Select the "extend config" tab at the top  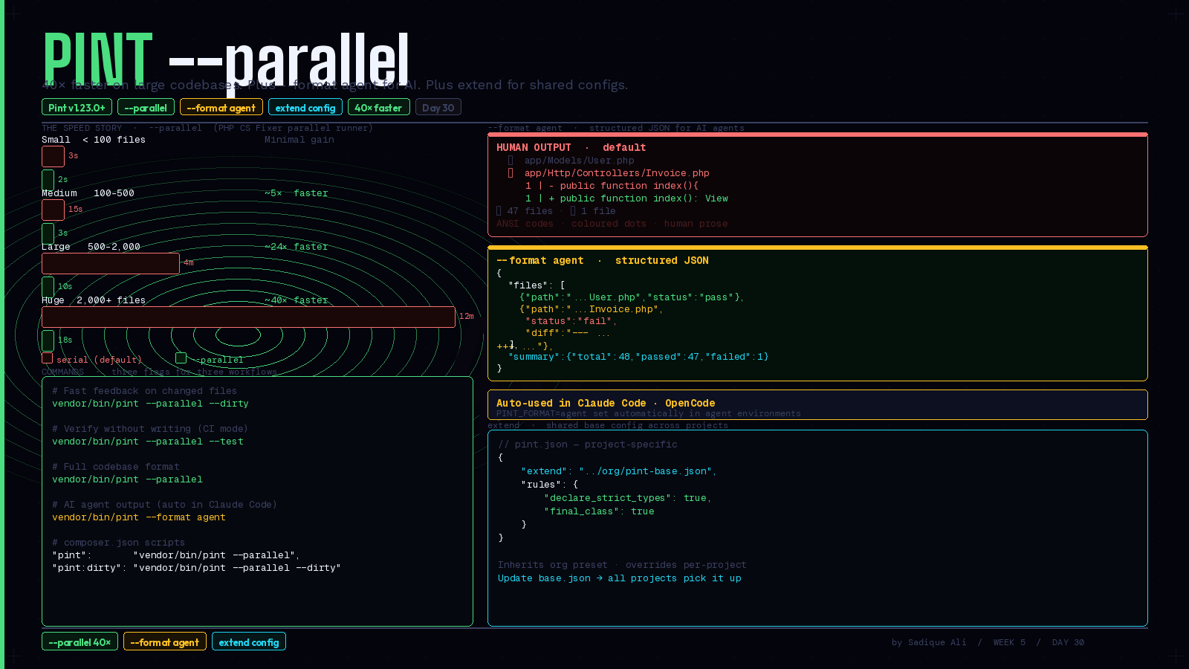(305, 106)
